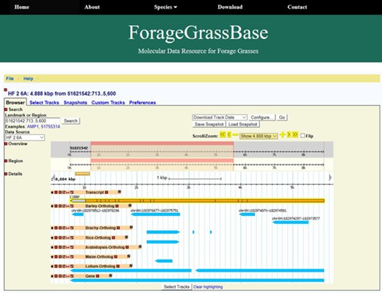
Task: Click the AMP1 example link
Action: point(33,126)
